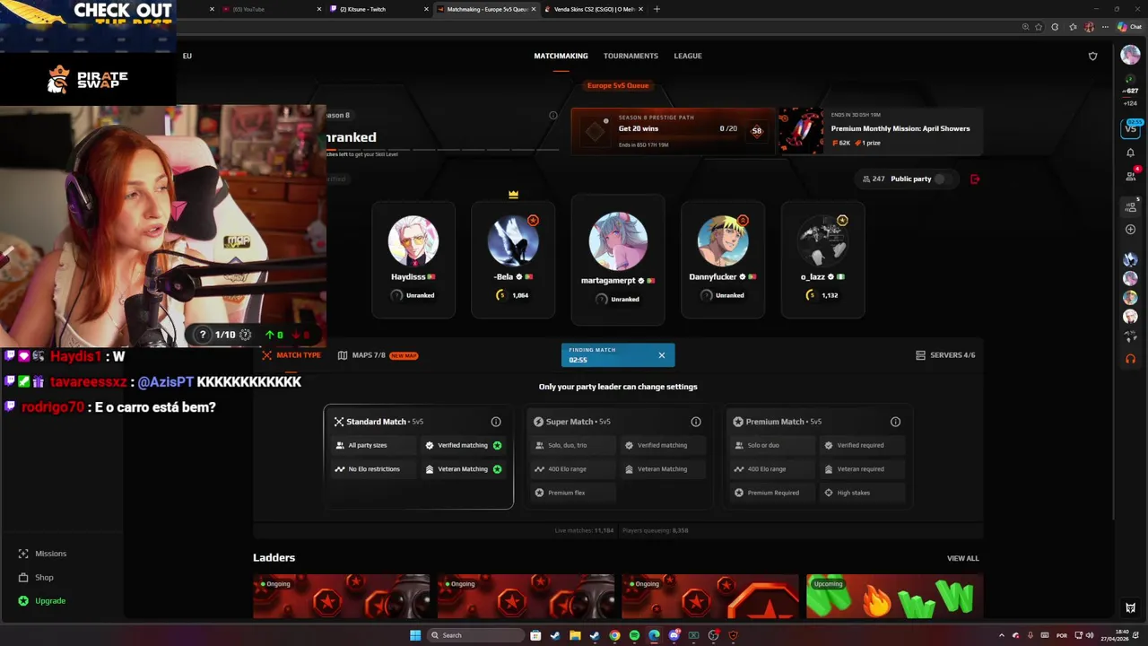The width and height of the screenshot is (1148, 646).
Task: Open browser three-dots settings menu
Action: (x=1105, y=27)
